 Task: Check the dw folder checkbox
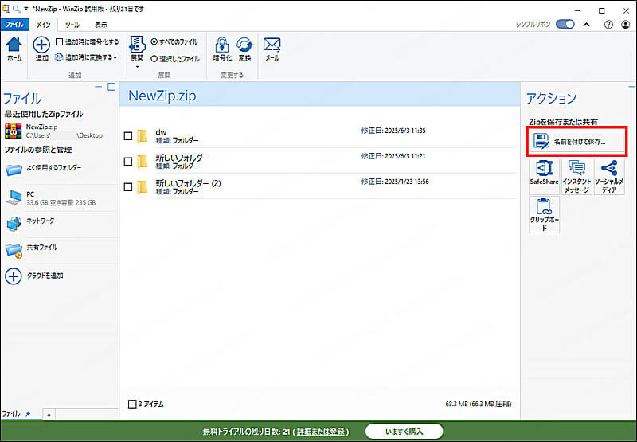point(128,136)
